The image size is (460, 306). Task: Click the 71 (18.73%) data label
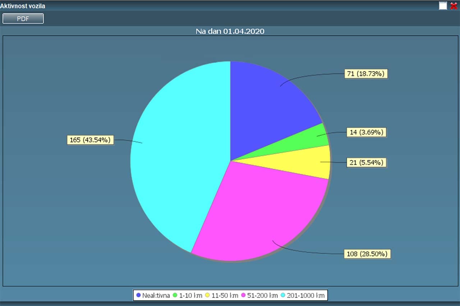click(x=366, y=74)
